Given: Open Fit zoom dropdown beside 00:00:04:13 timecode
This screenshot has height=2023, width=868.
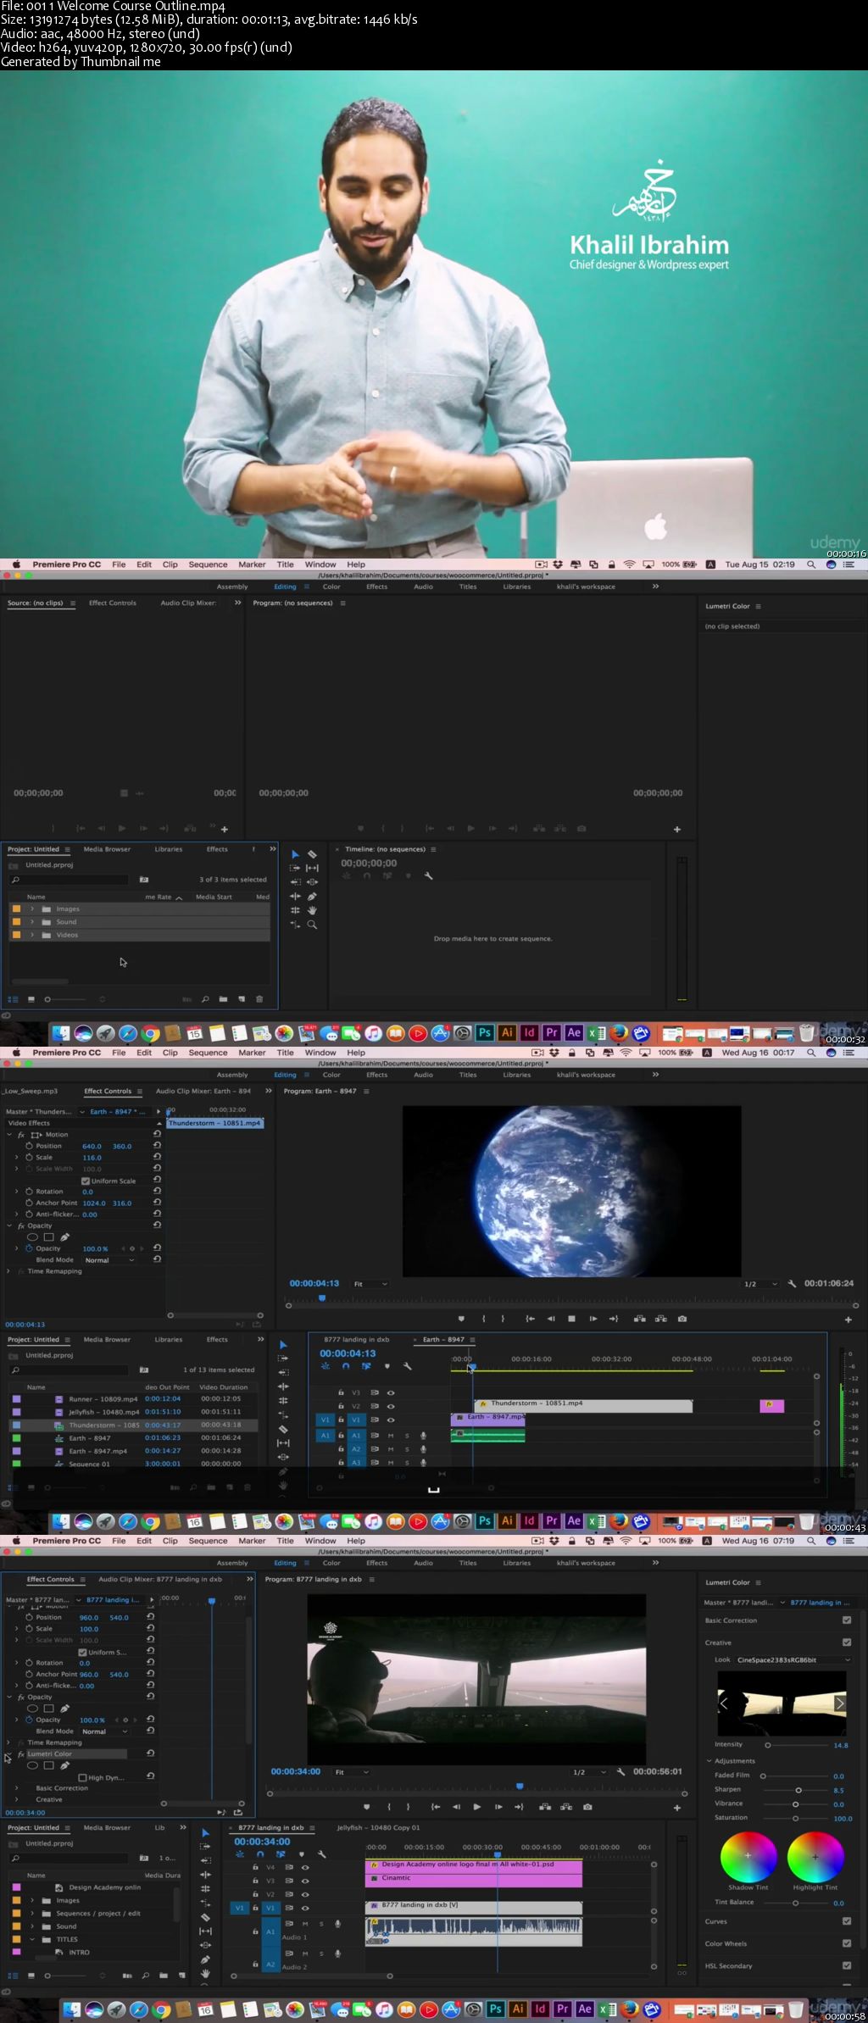Looking at the screenshot, I should point(370,1284).
